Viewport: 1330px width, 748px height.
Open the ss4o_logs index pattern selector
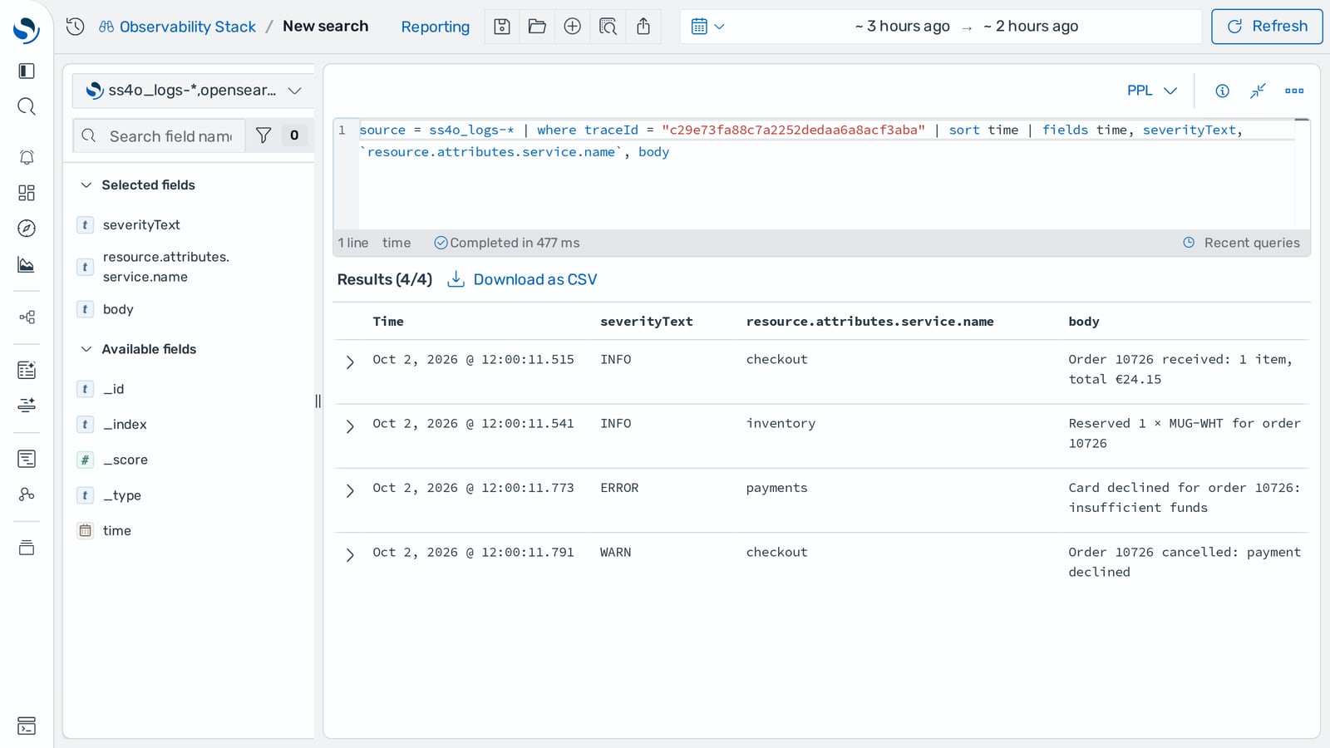click(194, 91)
